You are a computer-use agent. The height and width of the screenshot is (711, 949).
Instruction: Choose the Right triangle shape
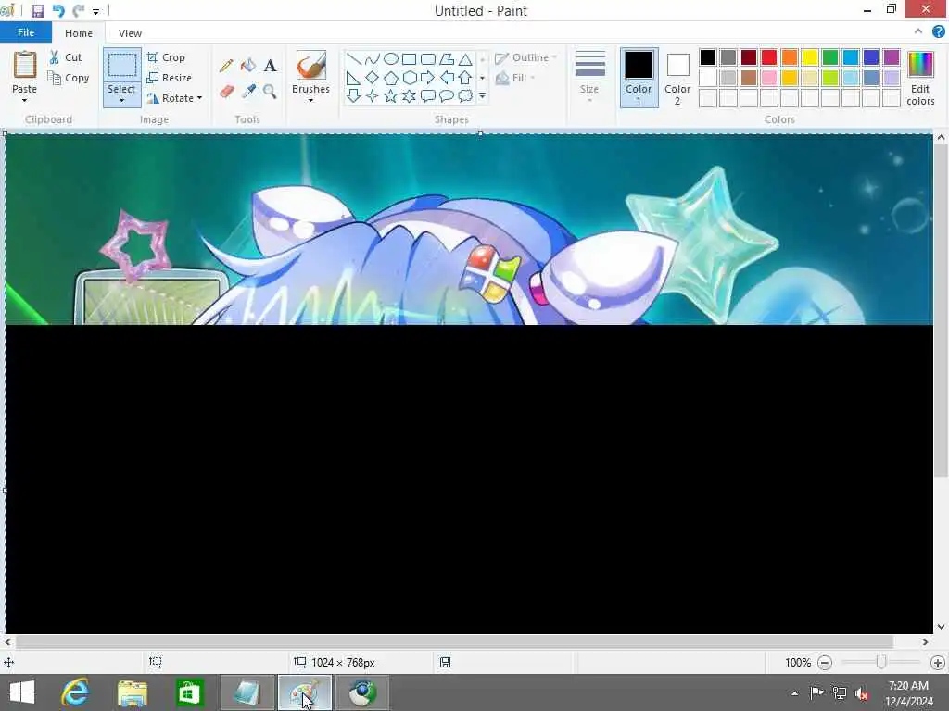pyautogui.click(x=354, y=78)
